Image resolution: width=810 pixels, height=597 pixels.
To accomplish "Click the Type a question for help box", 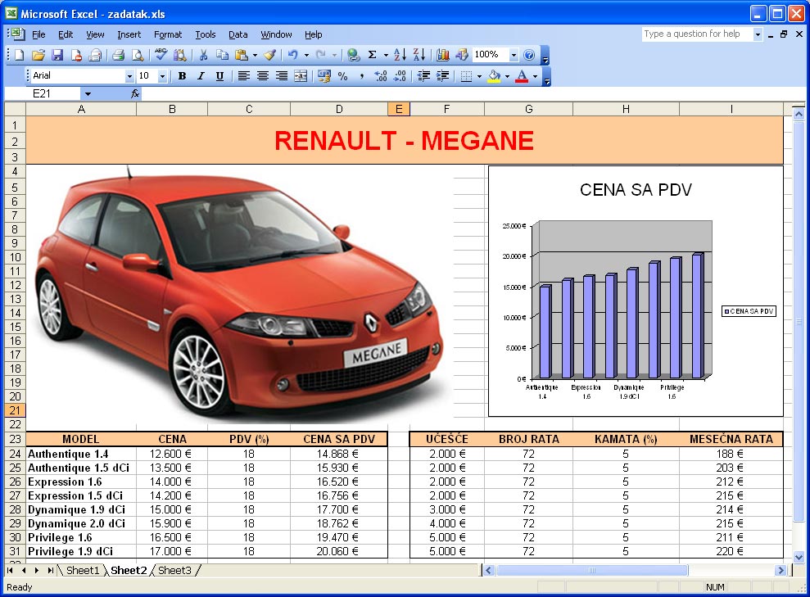I will [x=696, y=34].
